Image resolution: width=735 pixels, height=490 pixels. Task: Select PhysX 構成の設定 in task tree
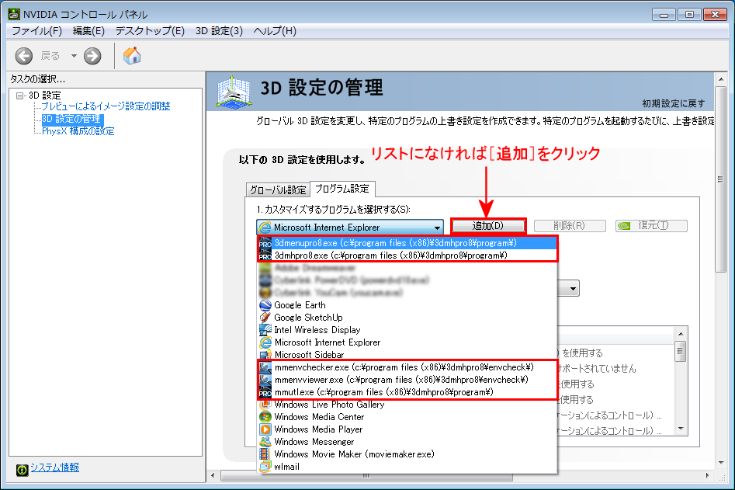78,131
